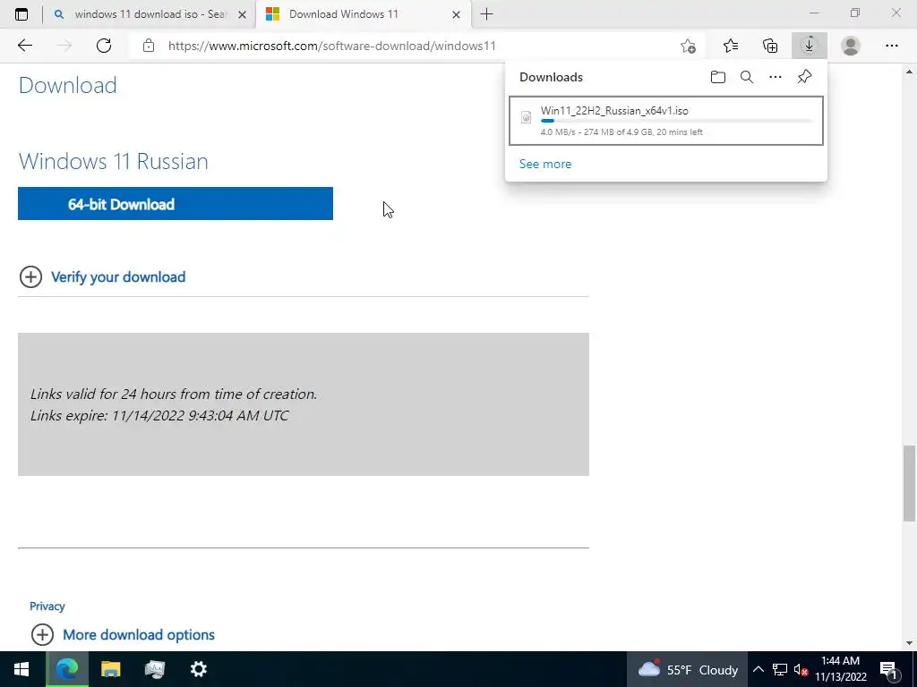This screenshot has width=917, height=687.
Task: Close the Download Windows 11 tab
Action: coord(456,14)
